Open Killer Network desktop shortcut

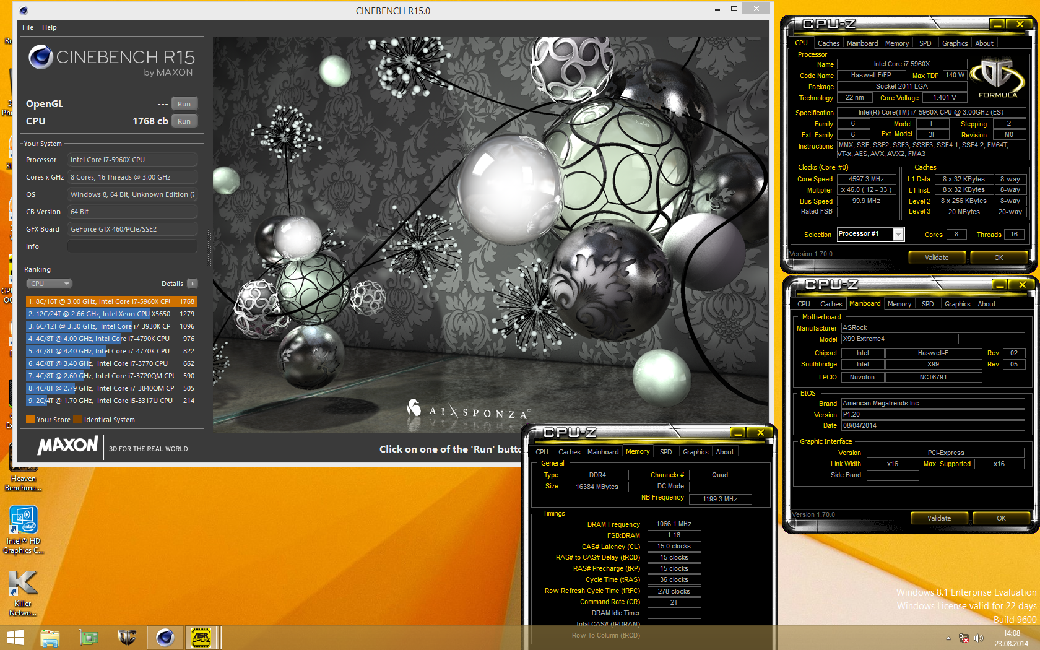(24, 593)
